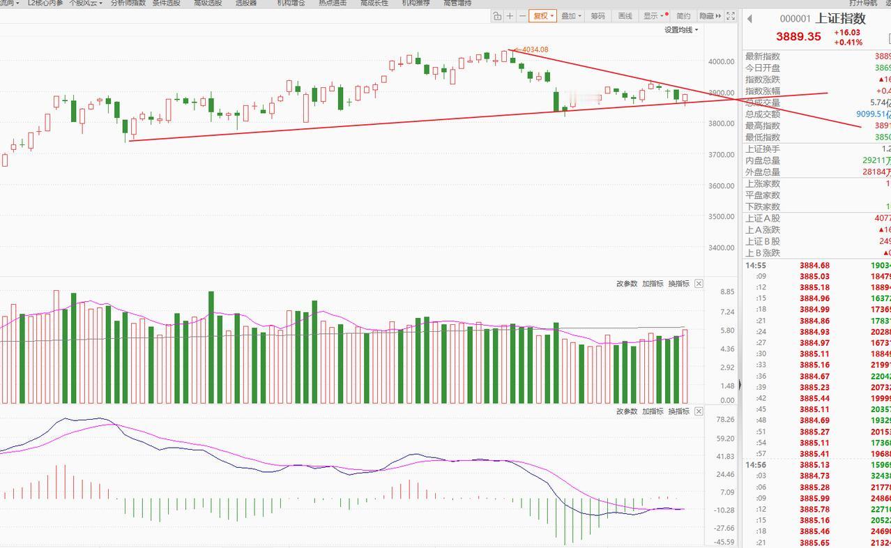Open the 热点追击 menu item
Viewport: 891px width, 548px height.
point(333,3)
